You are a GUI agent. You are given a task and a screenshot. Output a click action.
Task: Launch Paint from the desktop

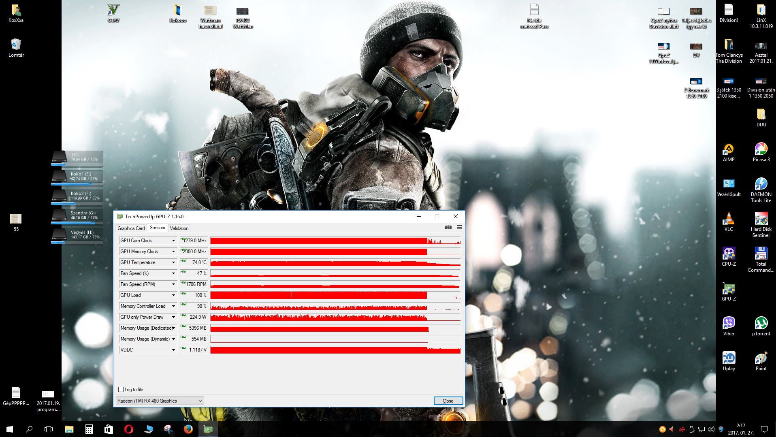[x=761, y=362]
